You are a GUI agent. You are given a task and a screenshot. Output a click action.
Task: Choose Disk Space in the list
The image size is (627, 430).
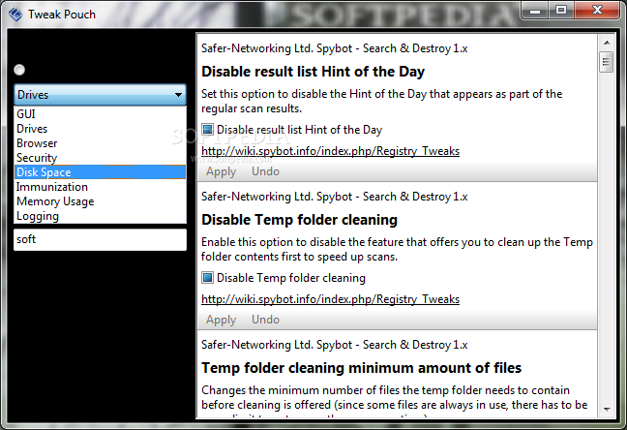(x=44, y=172)
